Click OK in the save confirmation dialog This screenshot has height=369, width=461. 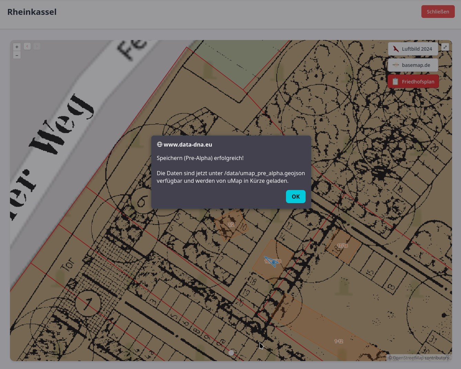(x=295, y=197)
